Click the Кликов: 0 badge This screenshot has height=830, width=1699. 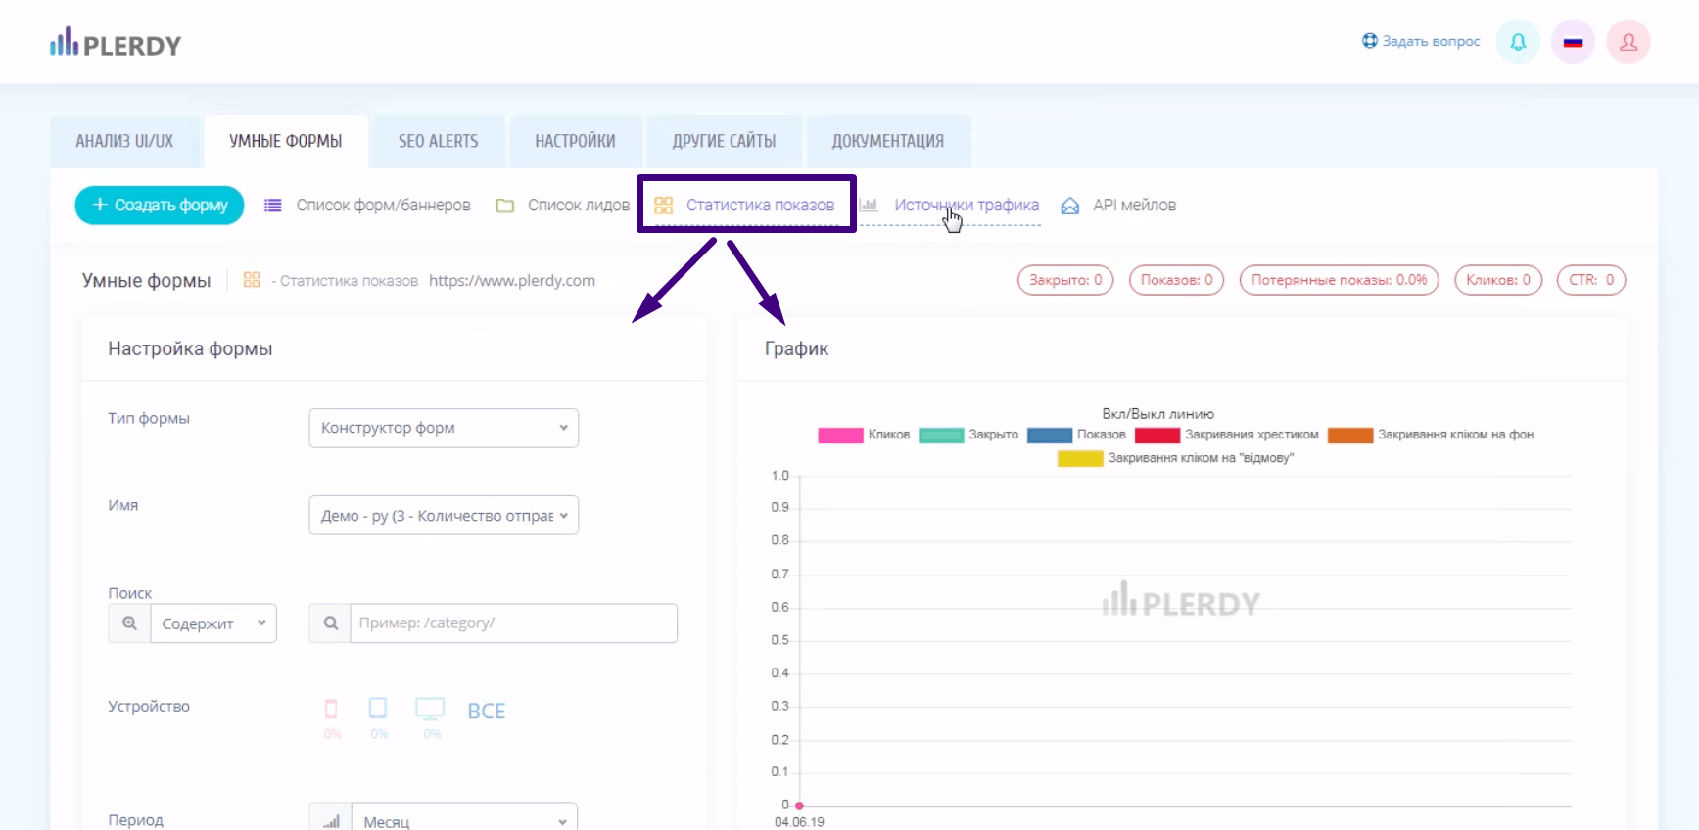(1498, 280)
